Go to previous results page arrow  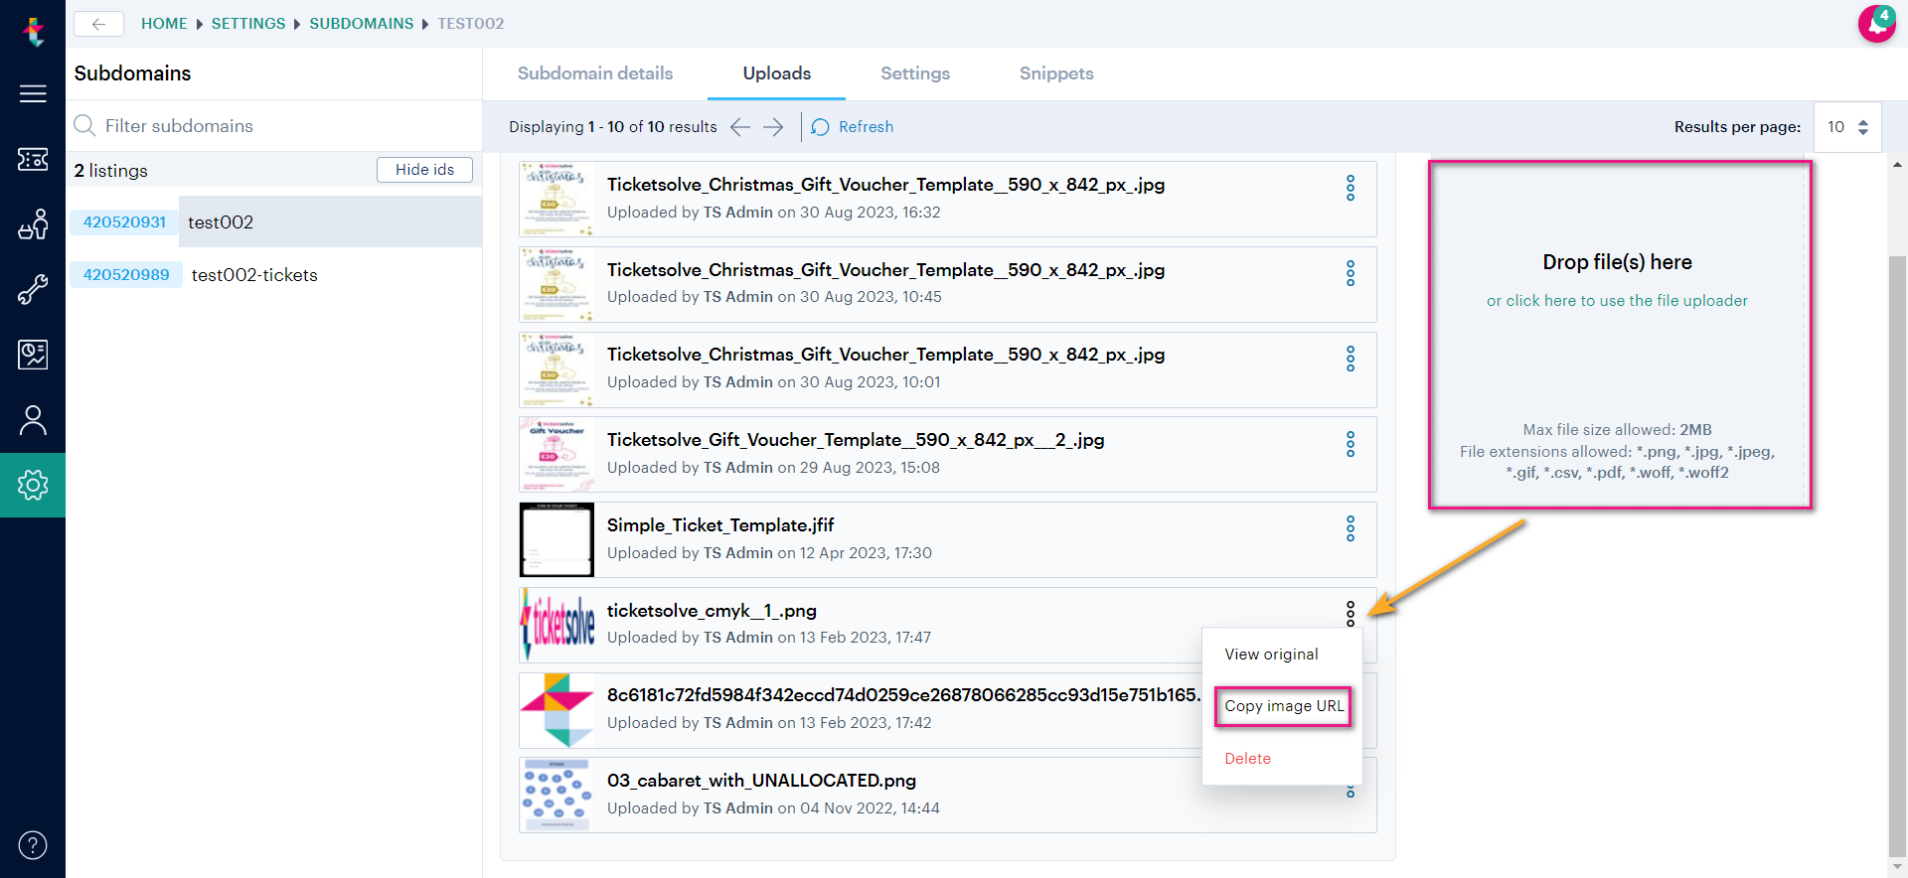[740, 127]
